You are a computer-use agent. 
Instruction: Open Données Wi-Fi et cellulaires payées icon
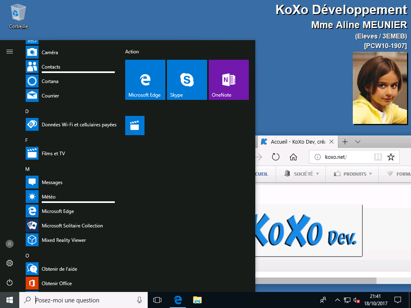click(32, 124)
